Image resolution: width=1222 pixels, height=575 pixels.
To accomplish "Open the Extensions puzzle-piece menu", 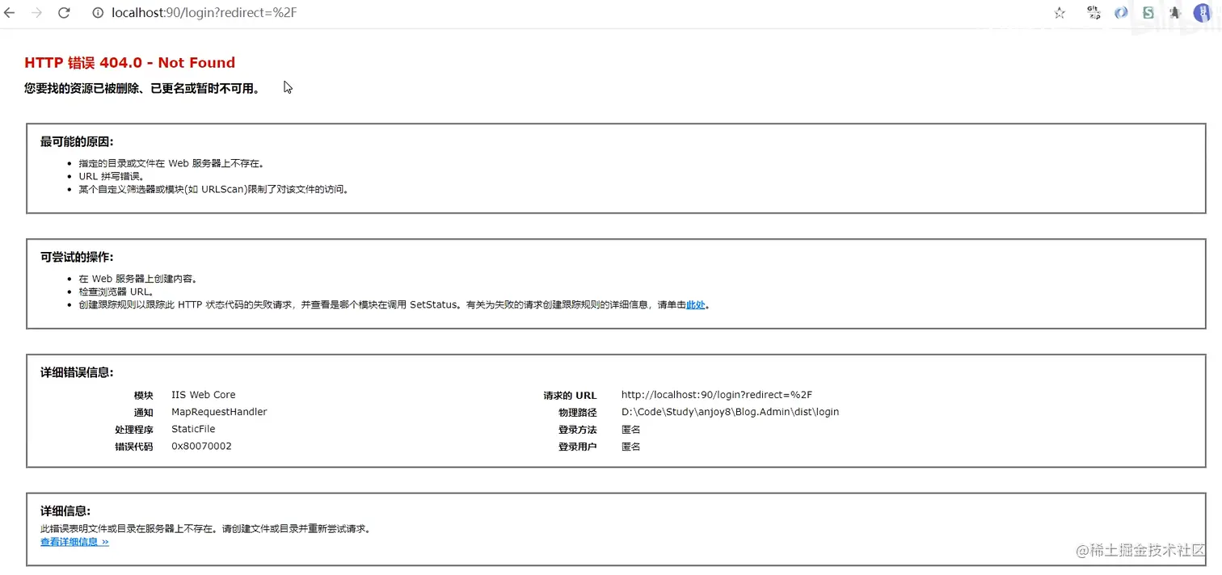I will 1175,13.
